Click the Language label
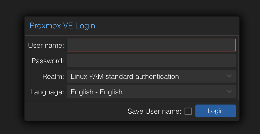The height and width of the screenshot is (134, 260). (47, 92)
